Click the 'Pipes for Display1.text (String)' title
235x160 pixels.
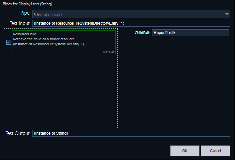tap(27, 4)
